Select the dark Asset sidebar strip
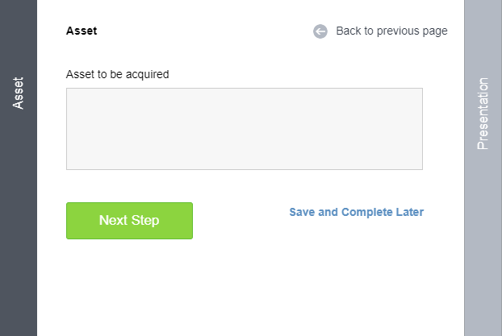 tap(19, 168)
